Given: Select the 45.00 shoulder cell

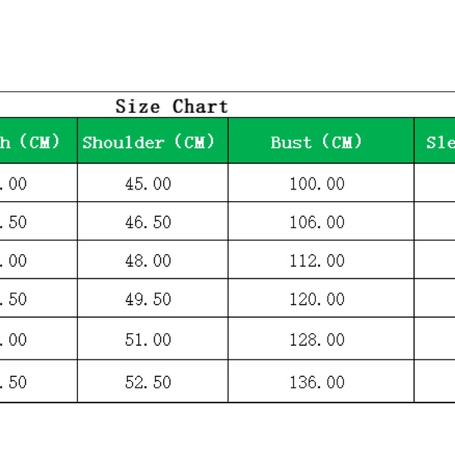Looking at the screenshot, I should click(148, 184).
